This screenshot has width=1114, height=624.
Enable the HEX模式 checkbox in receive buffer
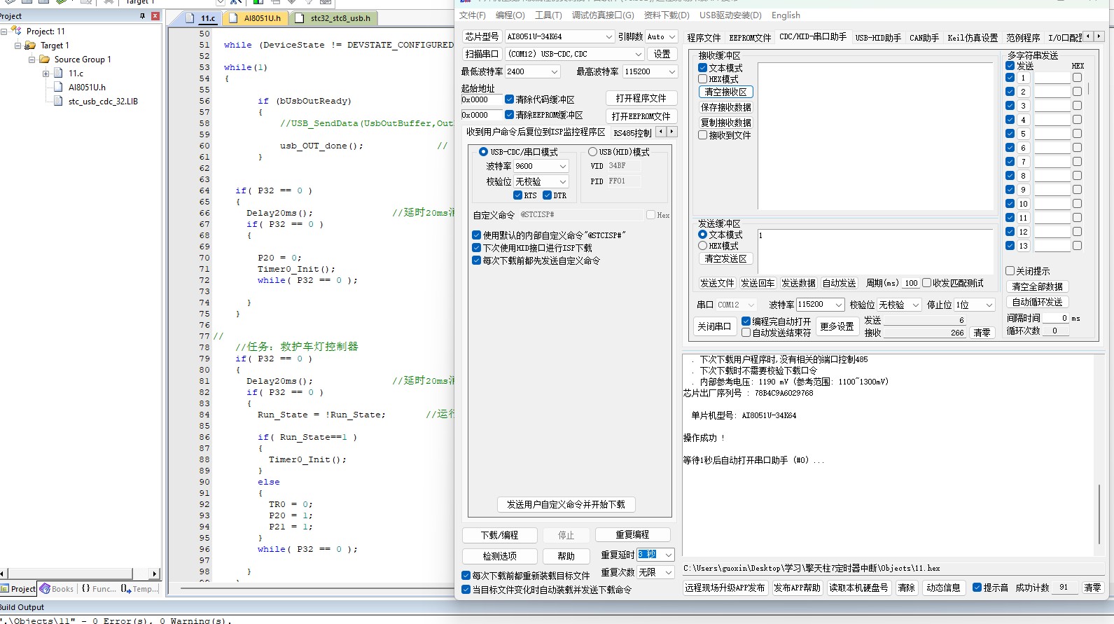click(702, 79)
